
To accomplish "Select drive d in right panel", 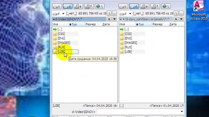I will (134, 6).
